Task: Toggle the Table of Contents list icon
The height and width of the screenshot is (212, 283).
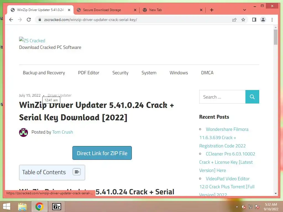Action: pos(77,172)
